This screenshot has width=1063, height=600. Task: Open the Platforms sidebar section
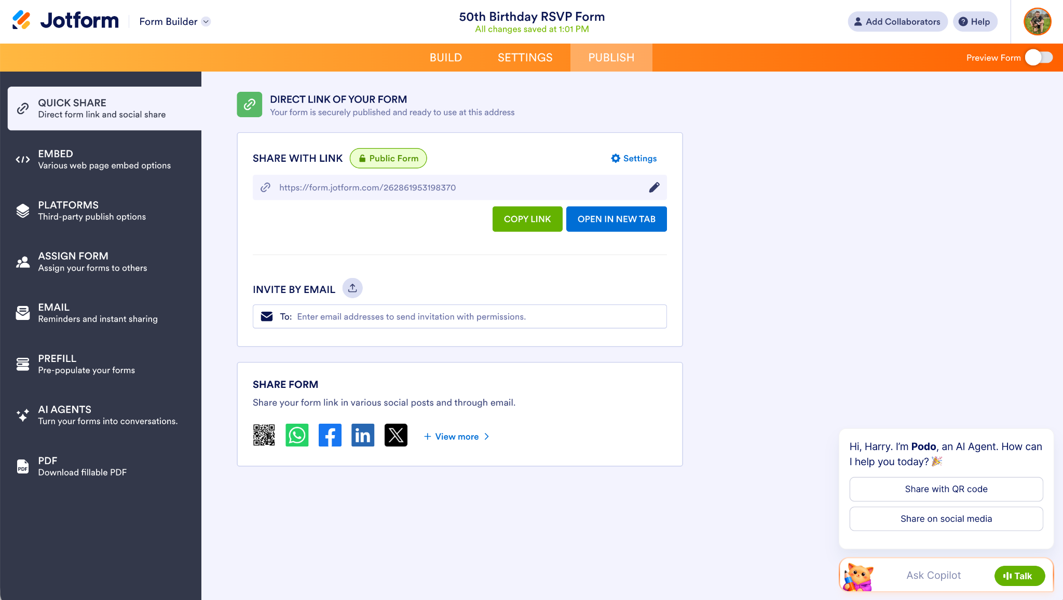pyautogui.click(x=104, y=211)
